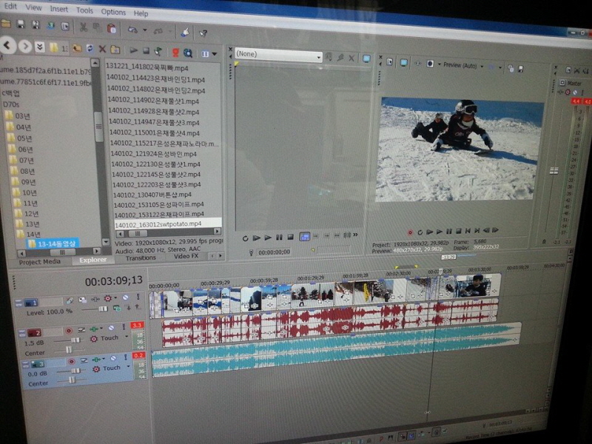
Task: Open the Options menu
Action: 113,12
